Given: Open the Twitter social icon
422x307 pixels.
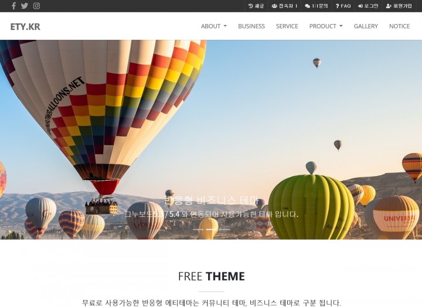Looking at the screenshot, I should 25,6.
